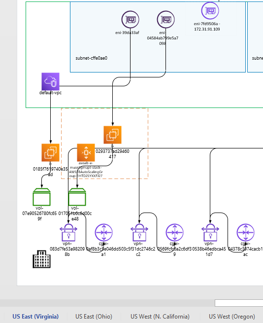Switch to US West (Oregon) tab
Viewport: 263px width, 323px height.
tap(232, 317)
